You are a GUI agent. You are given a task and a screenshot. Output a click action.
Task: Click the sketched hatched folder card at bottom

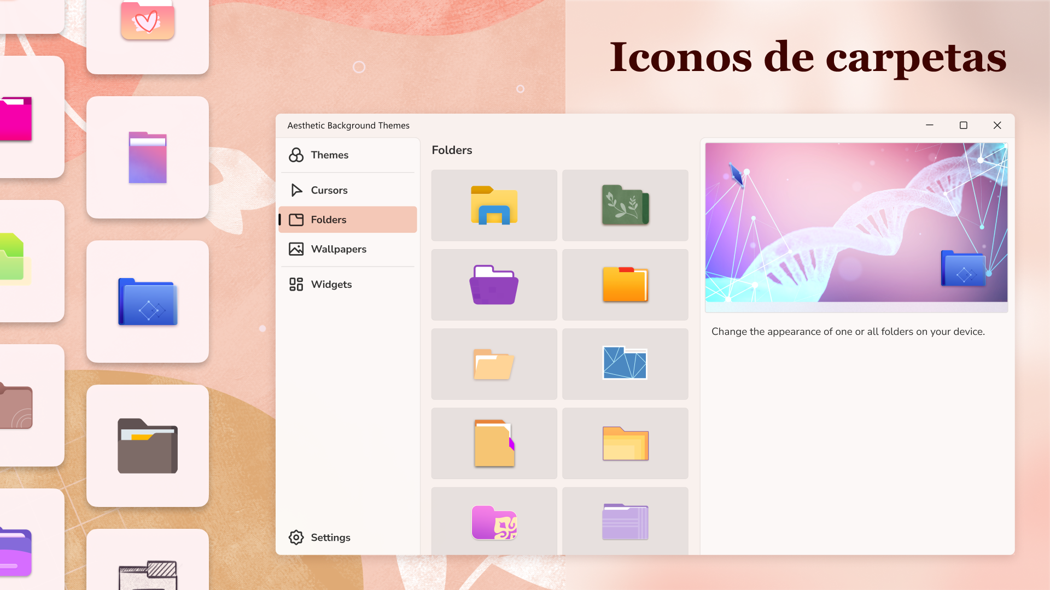[148, 560]
